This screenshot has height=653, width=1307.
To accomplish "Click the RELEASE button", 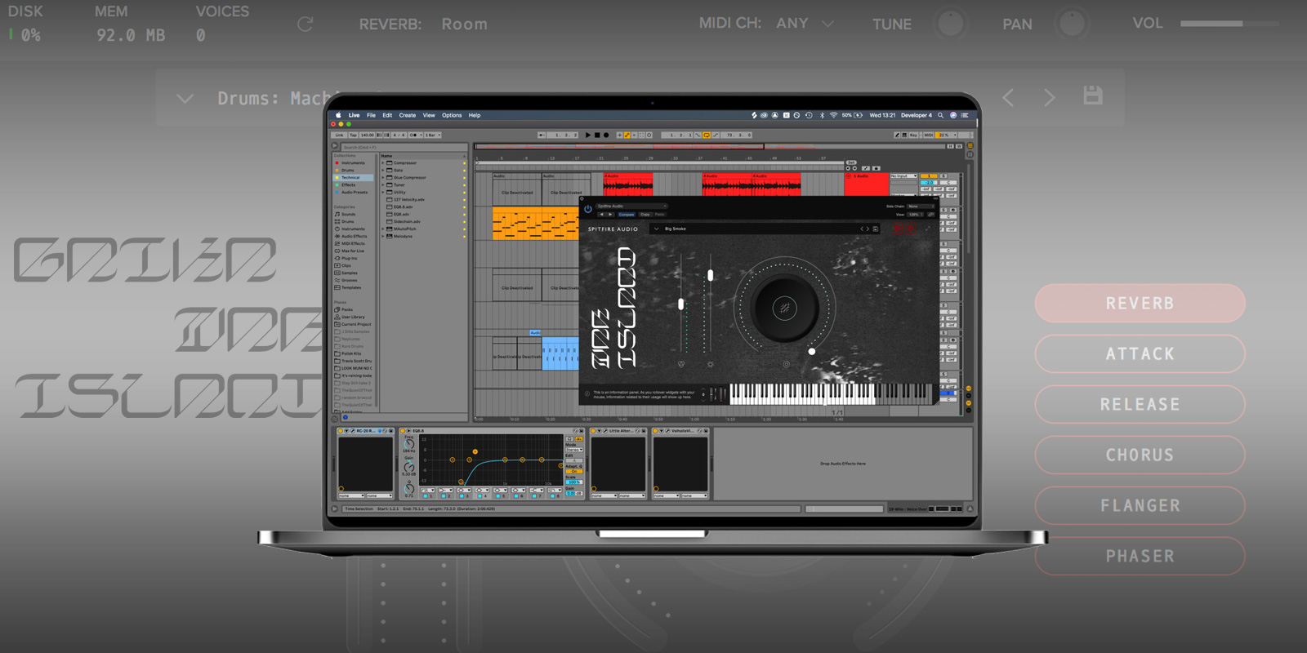I will [x=1140, y=405].
